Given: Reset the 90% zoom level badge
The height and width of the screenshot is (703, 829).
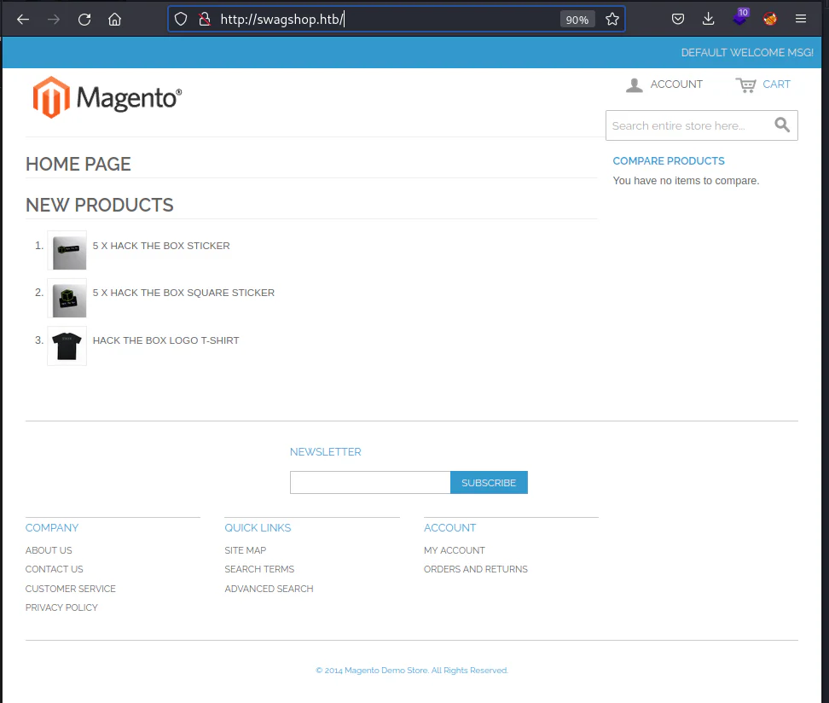Looking at the screenshot, I should (x=577, y=20).
